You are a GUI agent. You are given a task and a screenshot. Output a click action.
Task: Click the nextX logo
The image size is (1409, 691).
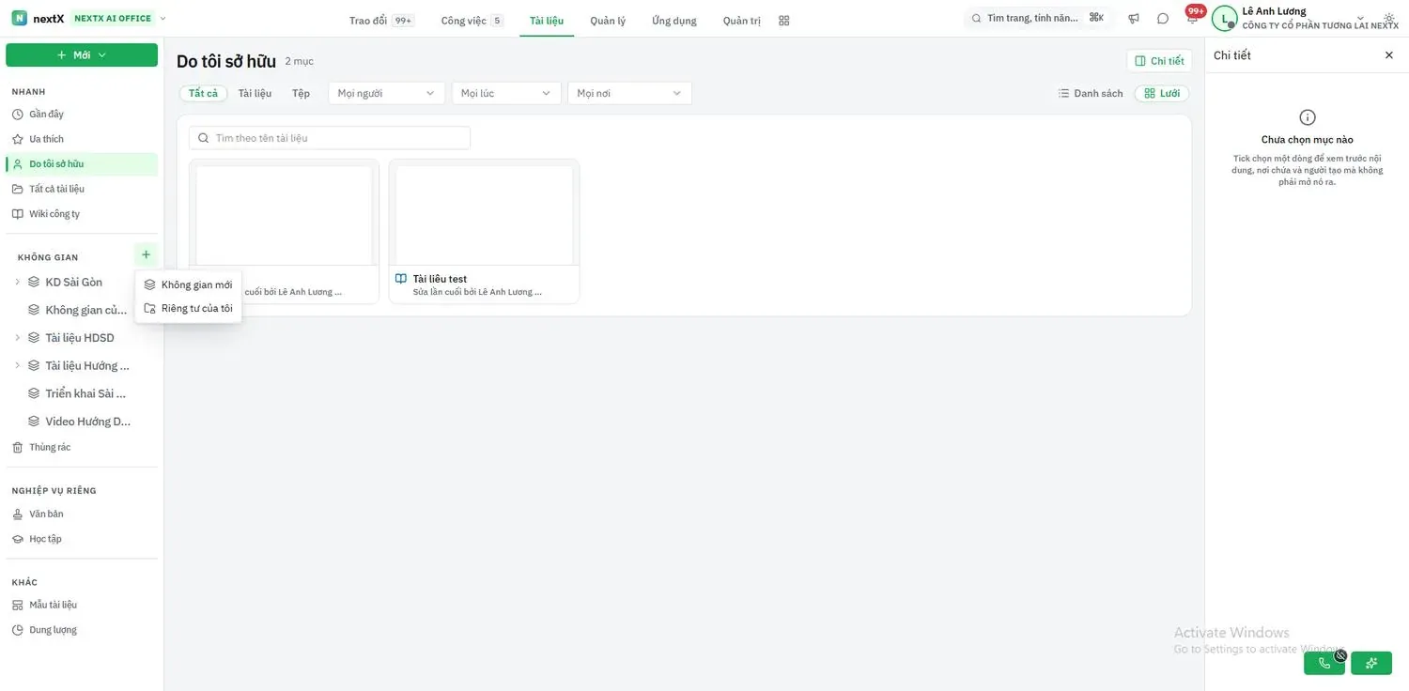(38, 18)
